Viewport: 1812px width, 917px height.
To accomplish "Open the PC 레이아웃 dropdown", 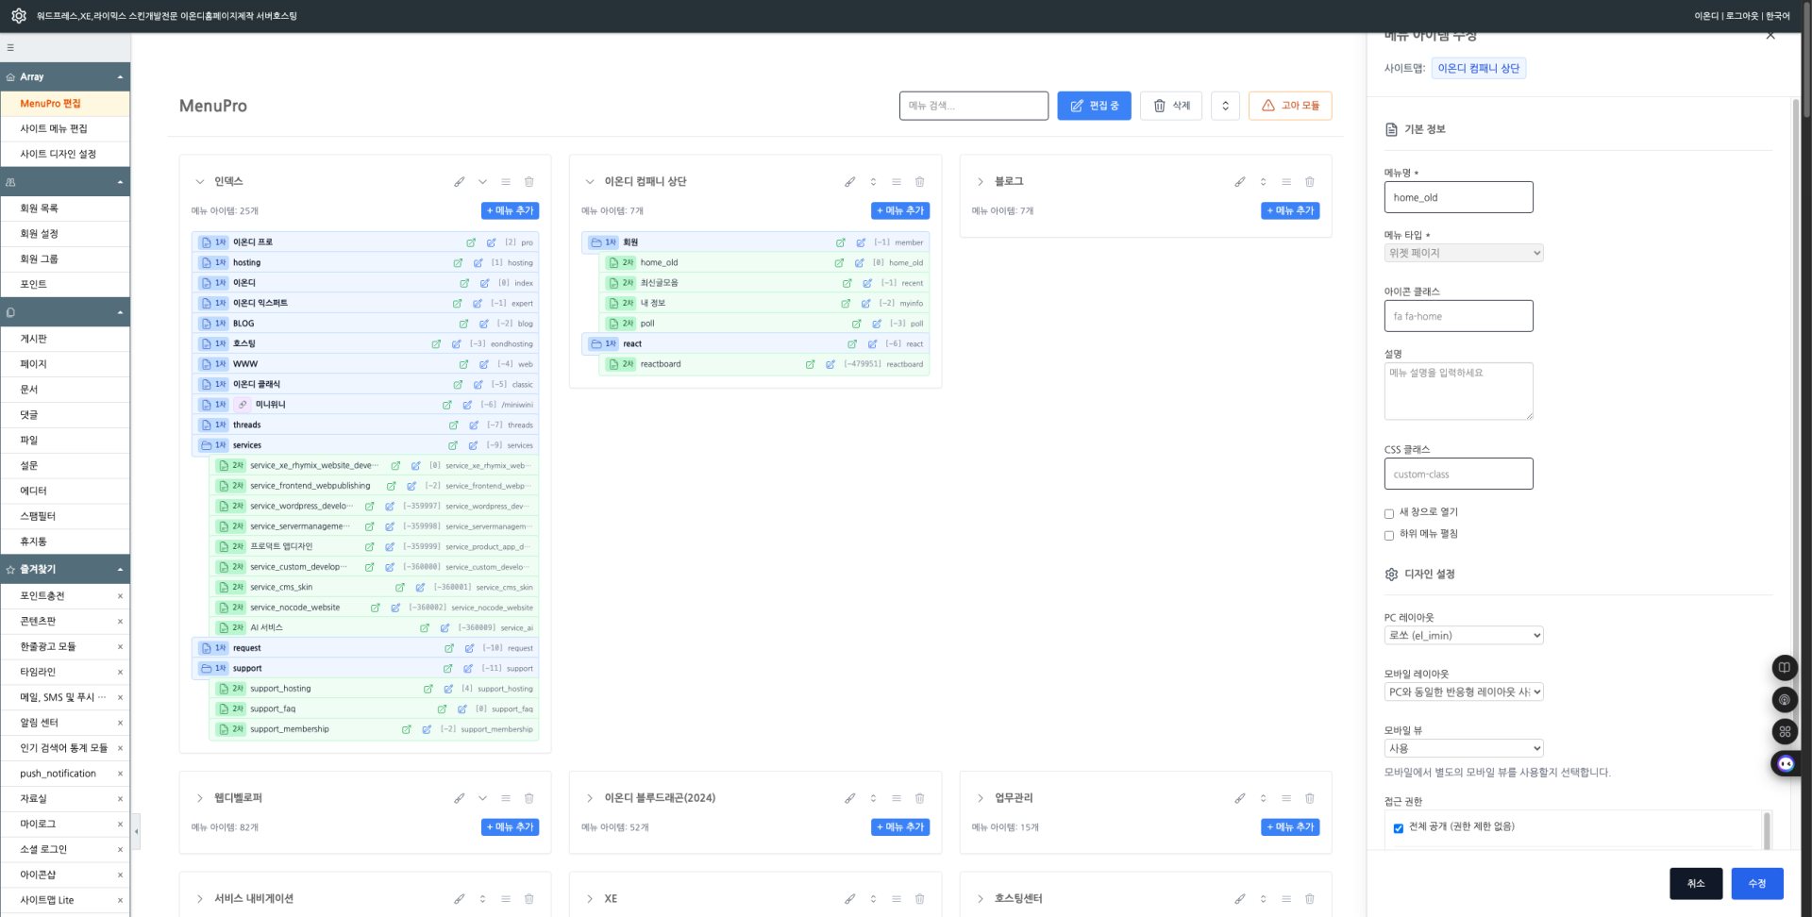I will 1463,636.
